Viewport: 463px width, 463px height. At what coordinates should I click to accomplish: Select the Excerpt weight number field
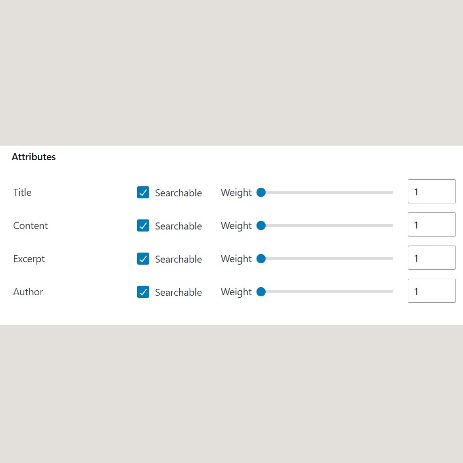point(431,258)
